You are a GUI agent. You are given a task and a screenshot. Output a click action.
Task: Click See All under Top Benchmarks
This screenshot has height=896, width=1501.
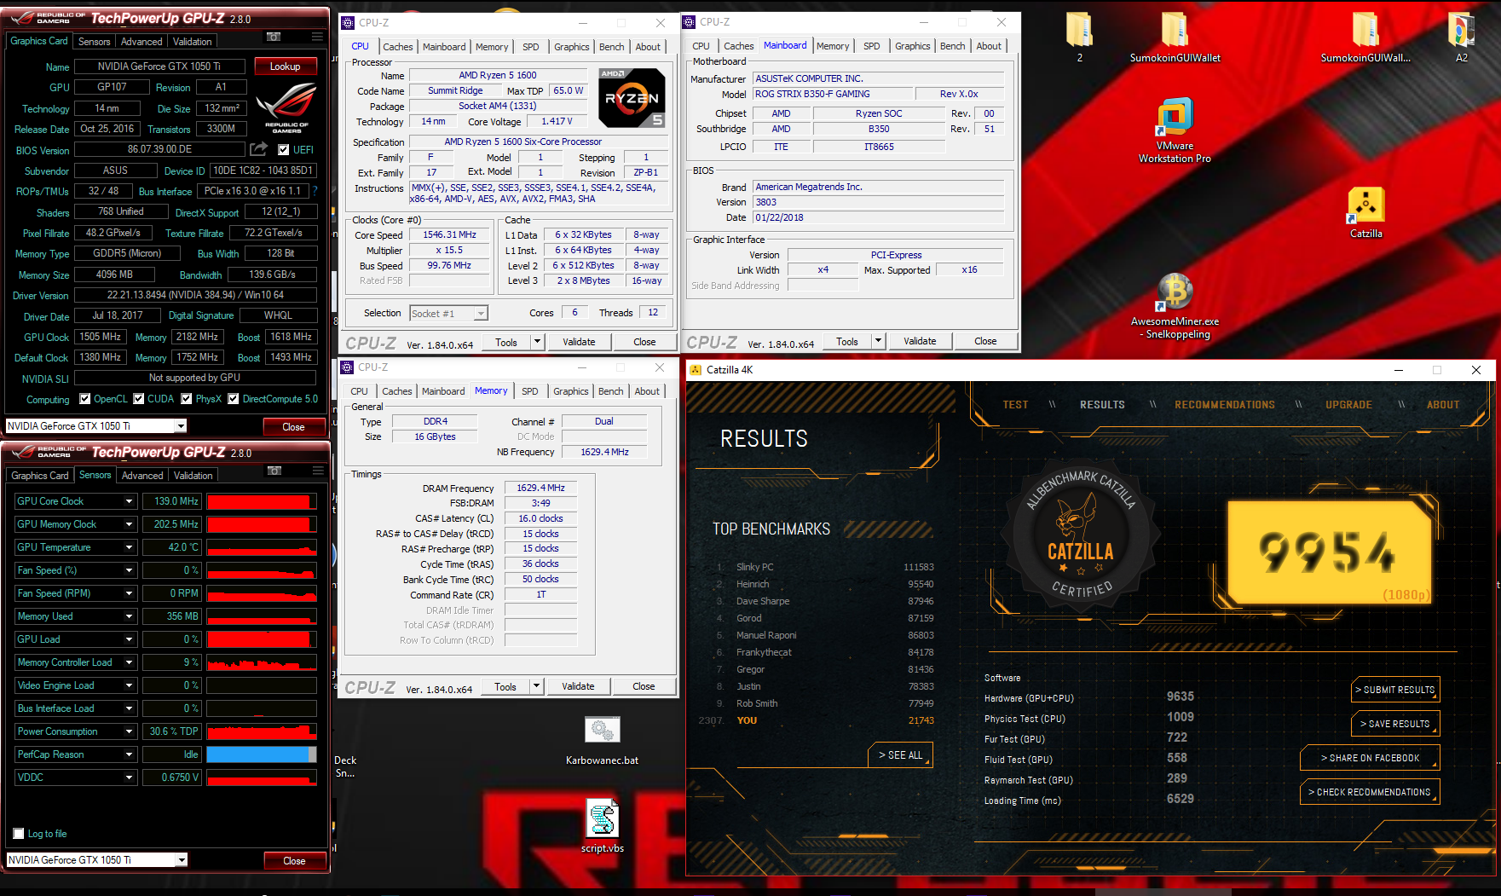tap(901, 755)
